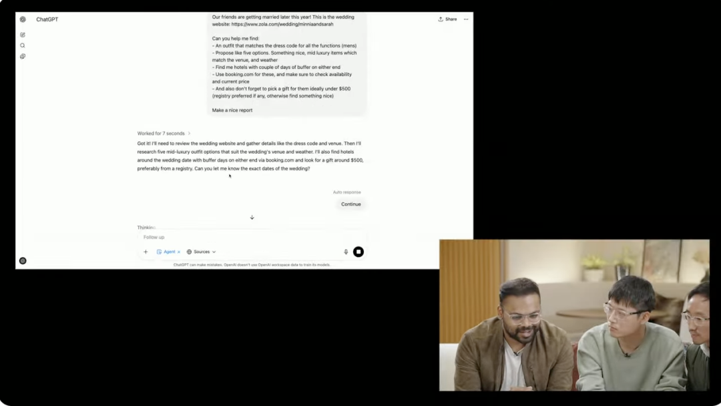Open the three-dot more options menu
The width and height of the screenshot is (721, 406).
466,19
